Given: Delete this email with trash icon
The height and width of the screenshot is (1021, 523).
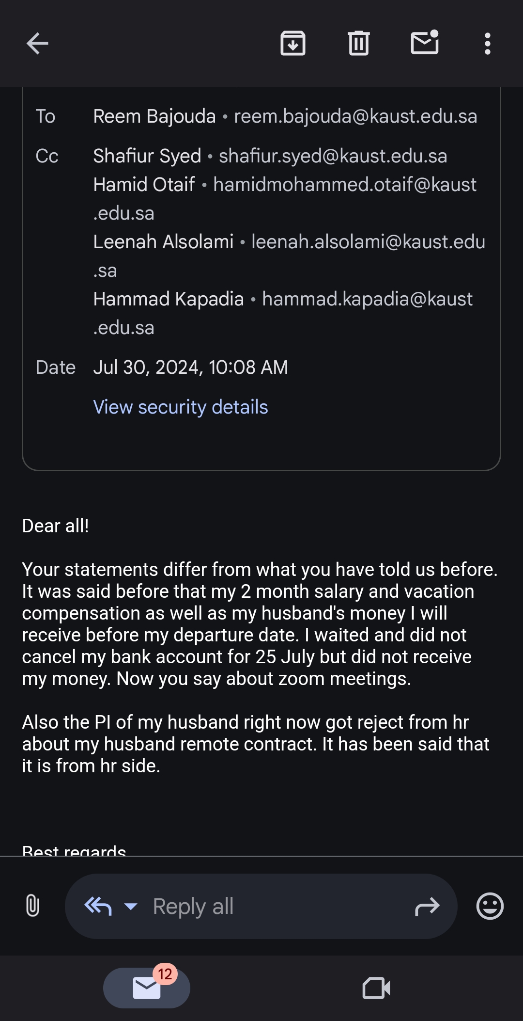Looking at the screenshot, I should [x=359, y=44].
